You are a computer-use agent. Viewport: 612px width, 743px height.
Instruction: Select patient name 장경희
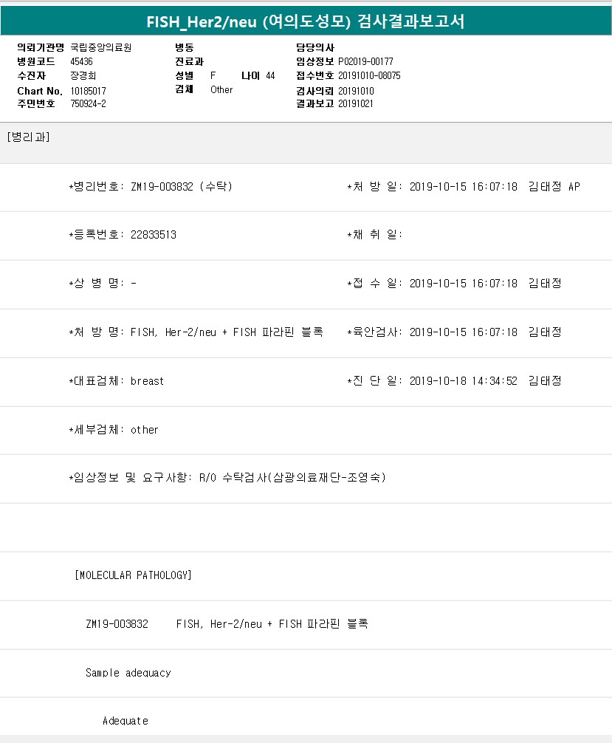click(83, 75)
